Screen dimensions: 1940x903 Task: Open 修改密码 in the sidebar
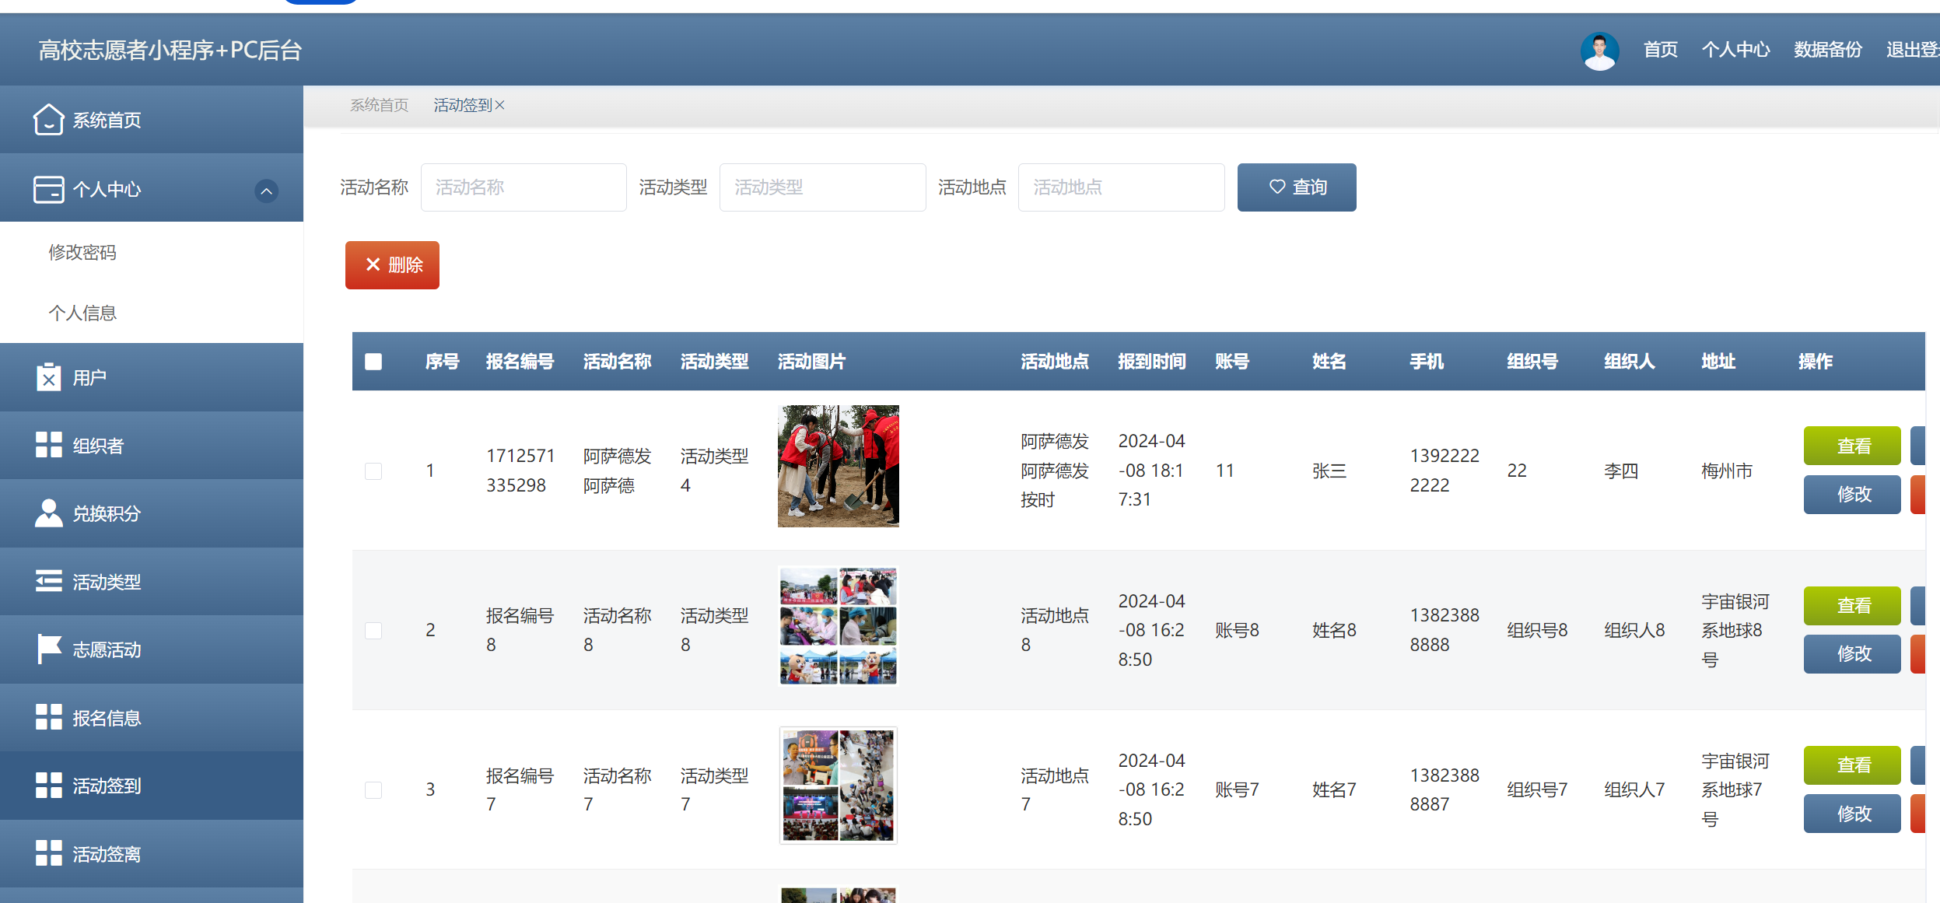(82, 252)
